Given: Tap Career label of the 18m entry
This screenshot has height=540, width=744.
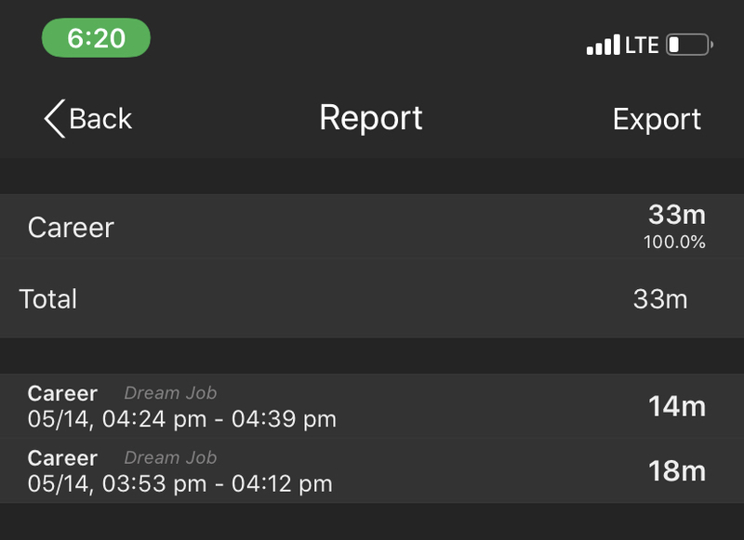Looking at the screenshot, I should [x=62, y=458].
